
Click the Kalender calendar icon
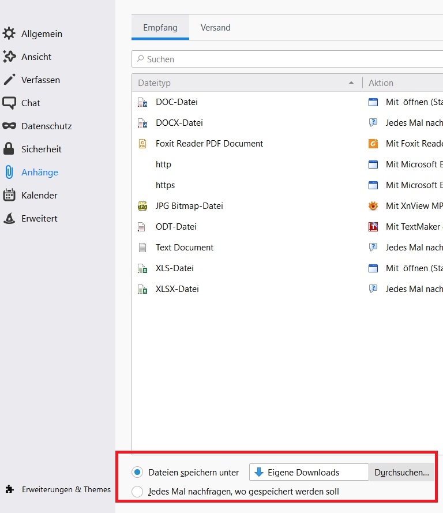9,195
